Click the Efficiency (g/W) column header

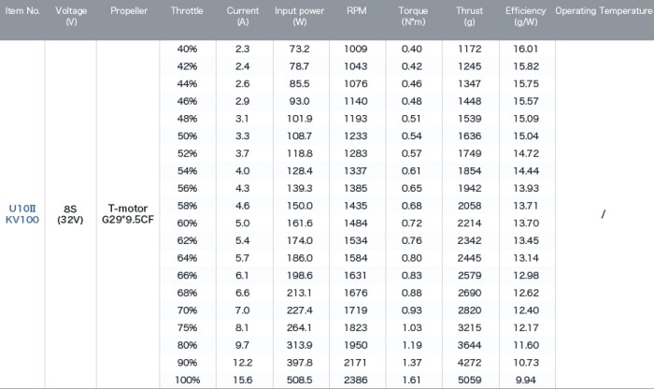point(525,16)
